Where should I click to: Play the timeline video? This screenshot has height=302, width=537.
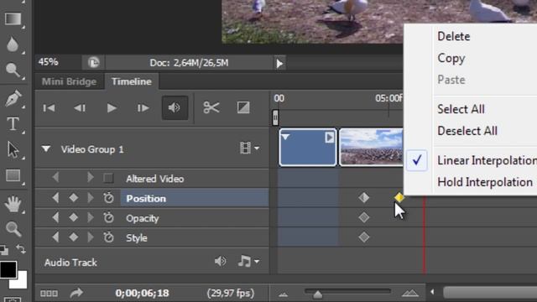112,108
